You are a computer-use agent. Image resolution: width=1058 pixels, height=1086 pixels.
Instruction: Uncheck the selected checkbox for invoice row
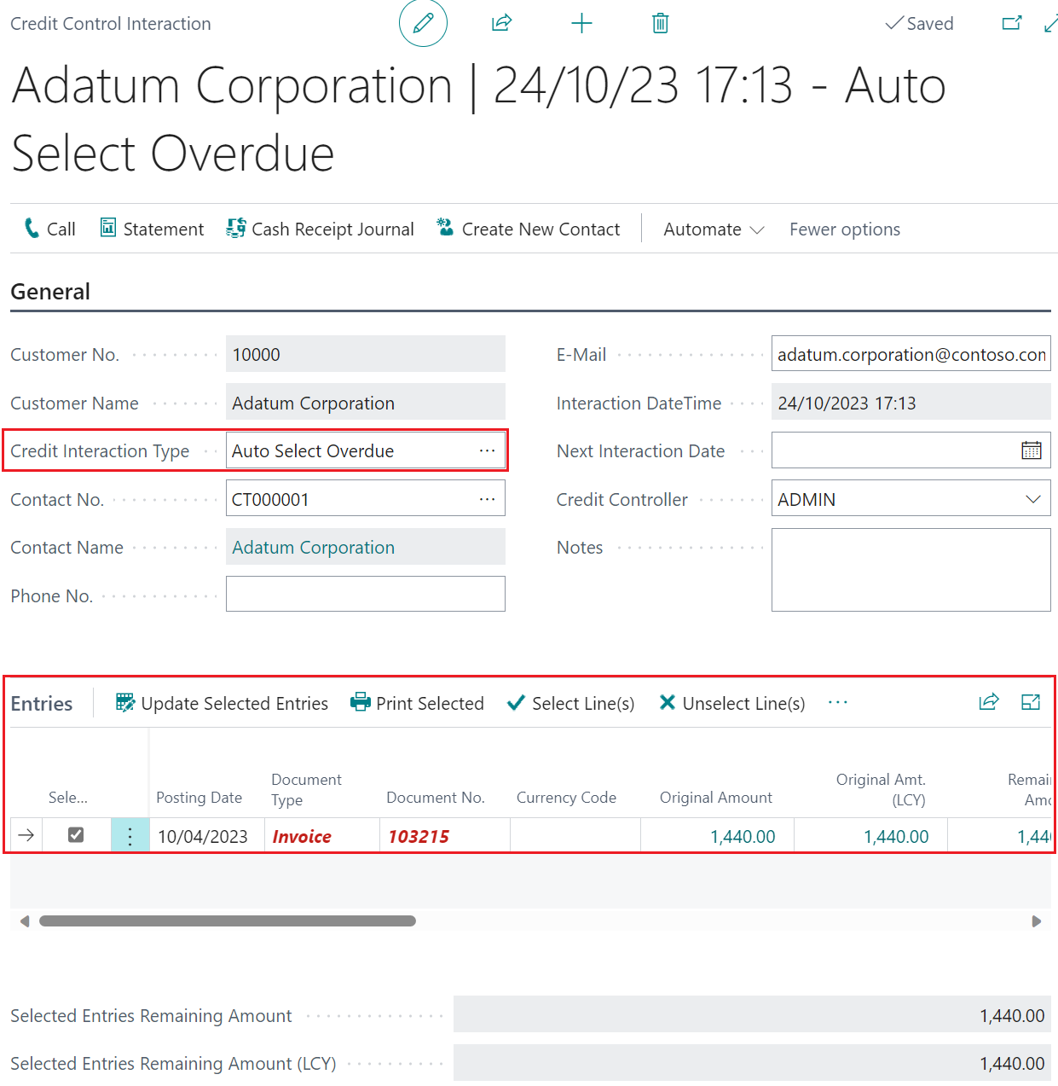tap(76, 835)
